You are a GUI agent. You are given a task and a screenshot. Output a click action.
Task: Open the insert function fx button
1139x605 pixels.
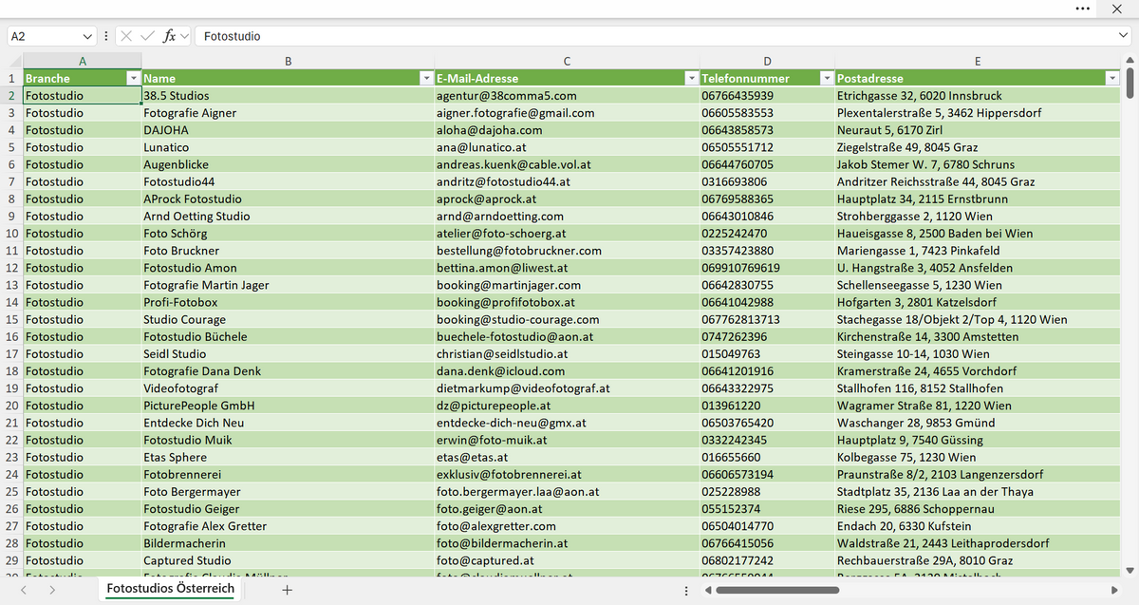pos(169,36)
